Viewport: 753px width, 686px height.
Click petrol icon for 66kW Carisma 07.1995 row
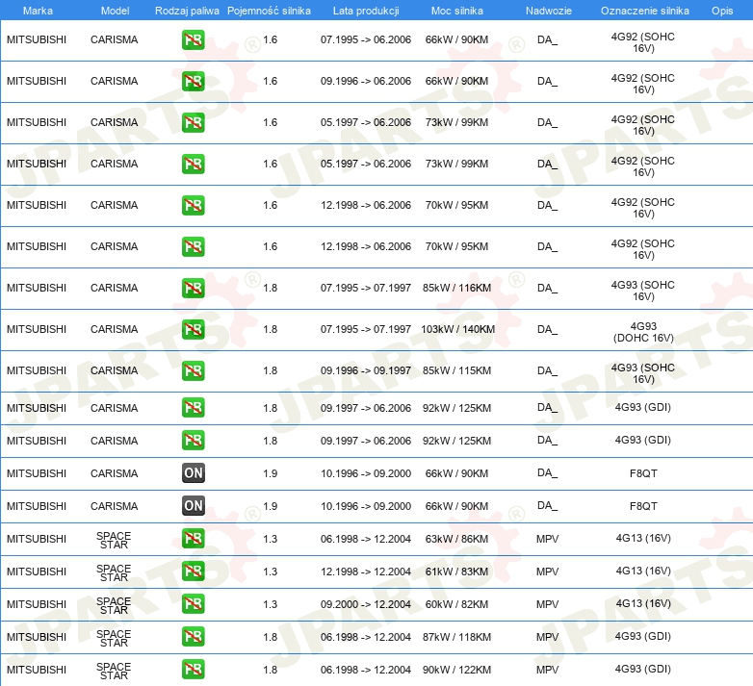(193, 39)
